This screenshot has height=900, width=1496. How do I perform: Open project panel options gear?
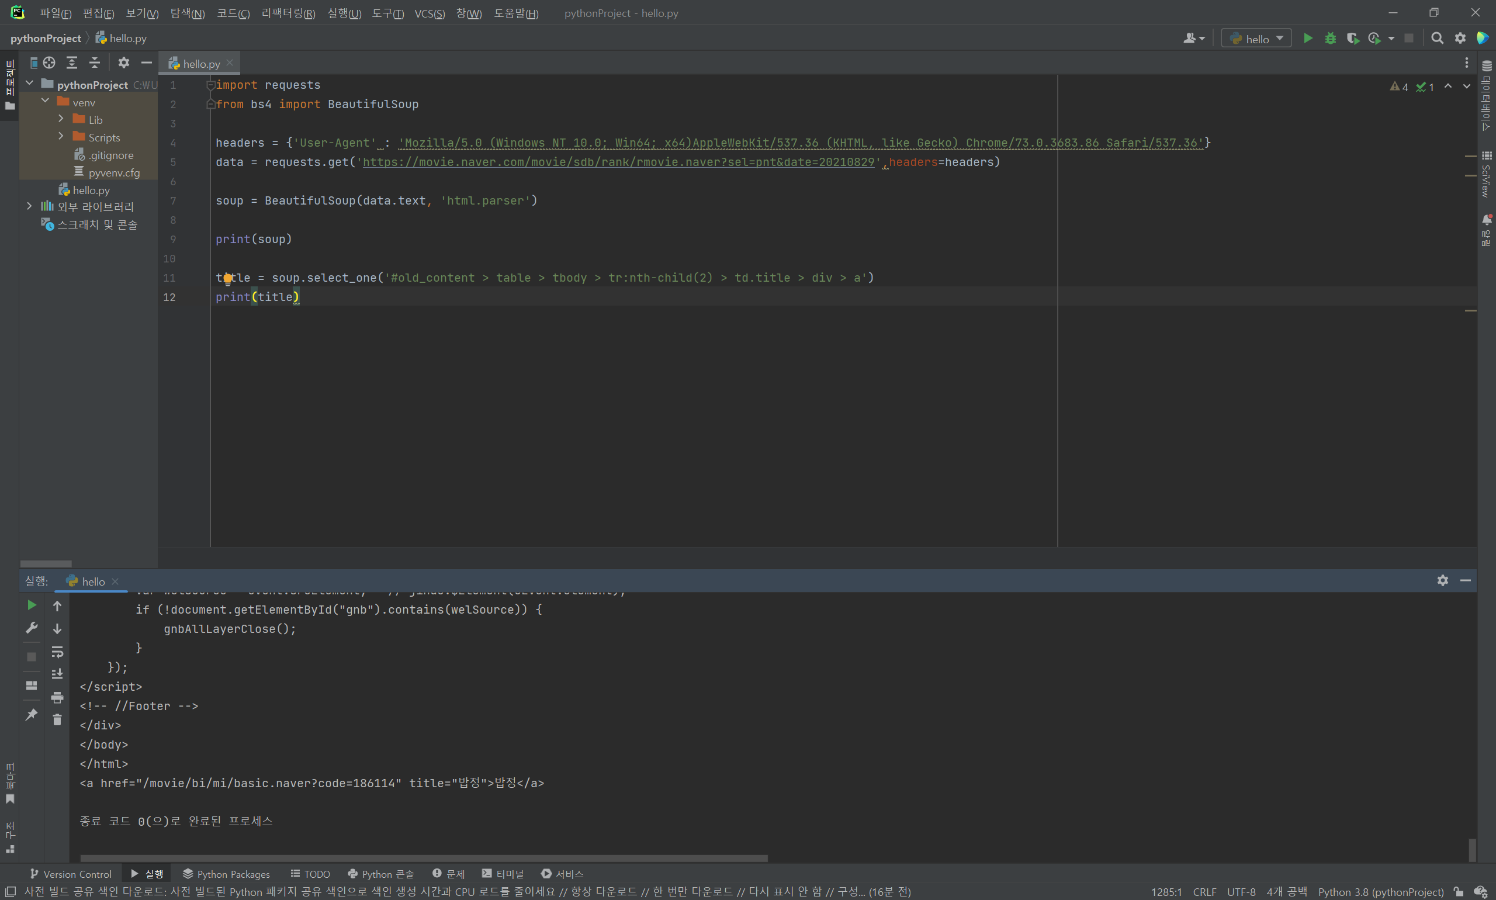click(124, 63)
